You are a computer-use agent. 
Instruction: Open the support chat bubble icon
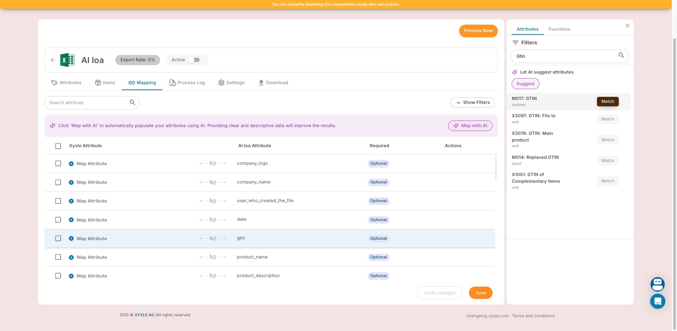(x=658, y=301)
